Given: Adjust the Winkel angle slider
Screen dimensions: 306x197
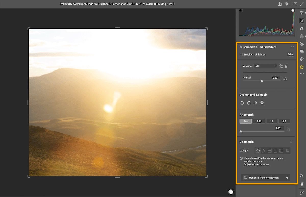Looking at the screenshot, I should pyautogui.click(x=262, y=81).
